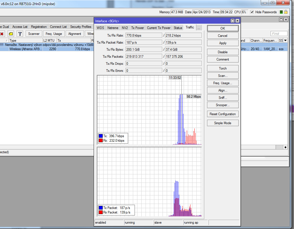Click the Sniff... button
Screen dimensions: 294x229
[x=223, y=97]
